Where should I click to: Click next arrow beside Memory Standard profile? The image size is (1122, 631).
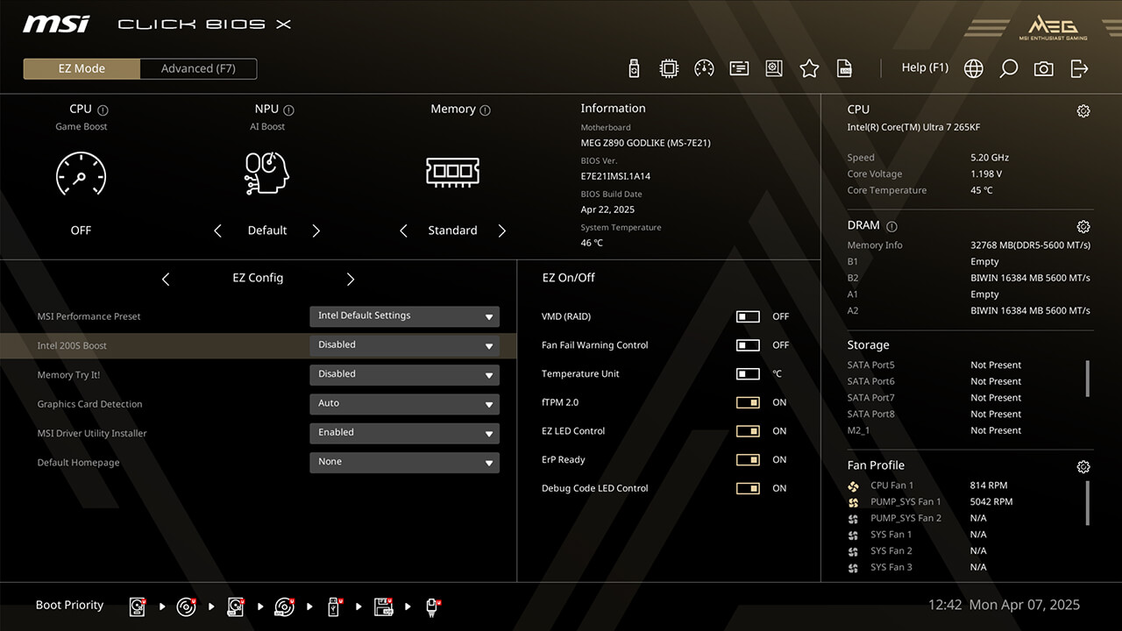click(x=502, y=230)
